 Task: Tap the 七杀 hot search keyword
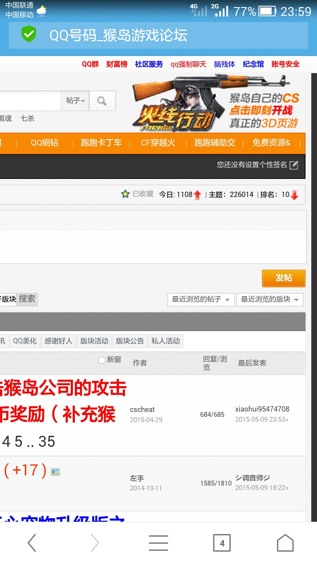[27, 119]
